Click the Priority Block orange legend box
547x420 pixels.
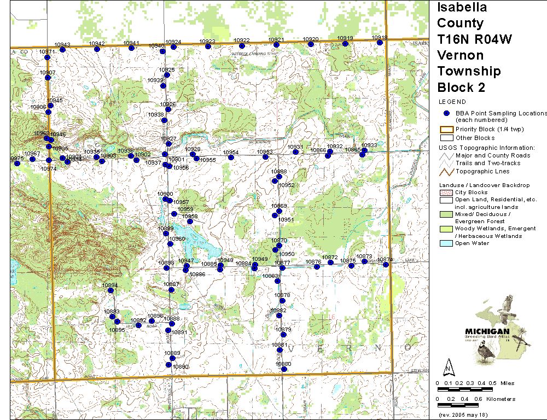coord(446,130)
